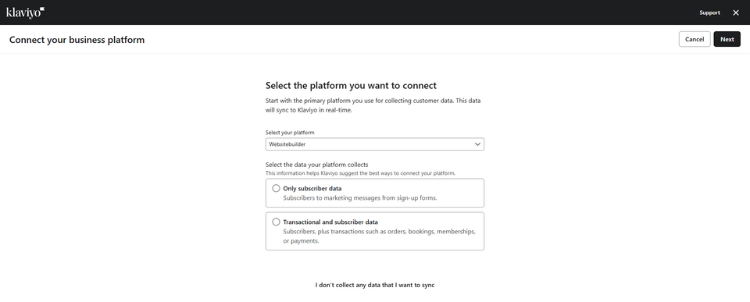Click the Select your platform label
Screen dimensions: 750x302
click(290, 133)
